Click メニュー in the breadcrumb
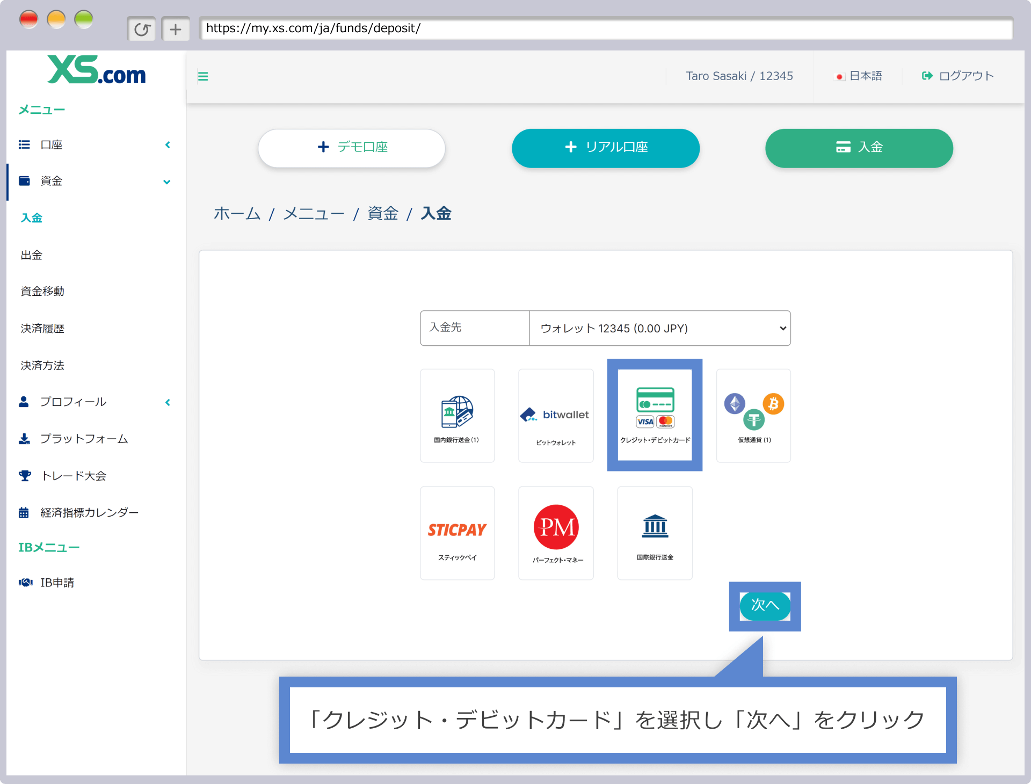 pyautogui.click(x=314, y=214)
